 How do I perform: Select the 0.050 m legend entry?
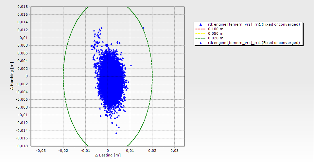[x=216, y=34]
